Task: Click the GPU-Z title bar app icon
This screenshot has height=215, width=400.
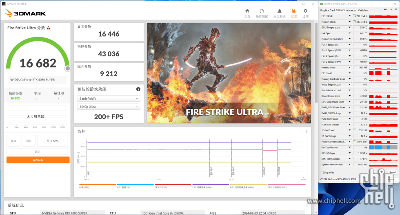Action: point(322,4)
